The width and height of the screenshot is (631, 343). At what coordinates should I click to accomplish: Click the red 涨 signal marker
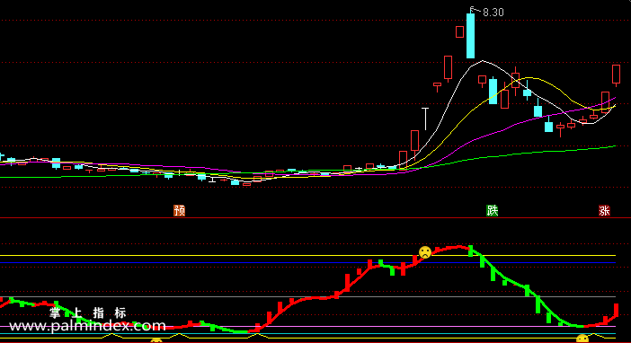click(x=604, y=210)
